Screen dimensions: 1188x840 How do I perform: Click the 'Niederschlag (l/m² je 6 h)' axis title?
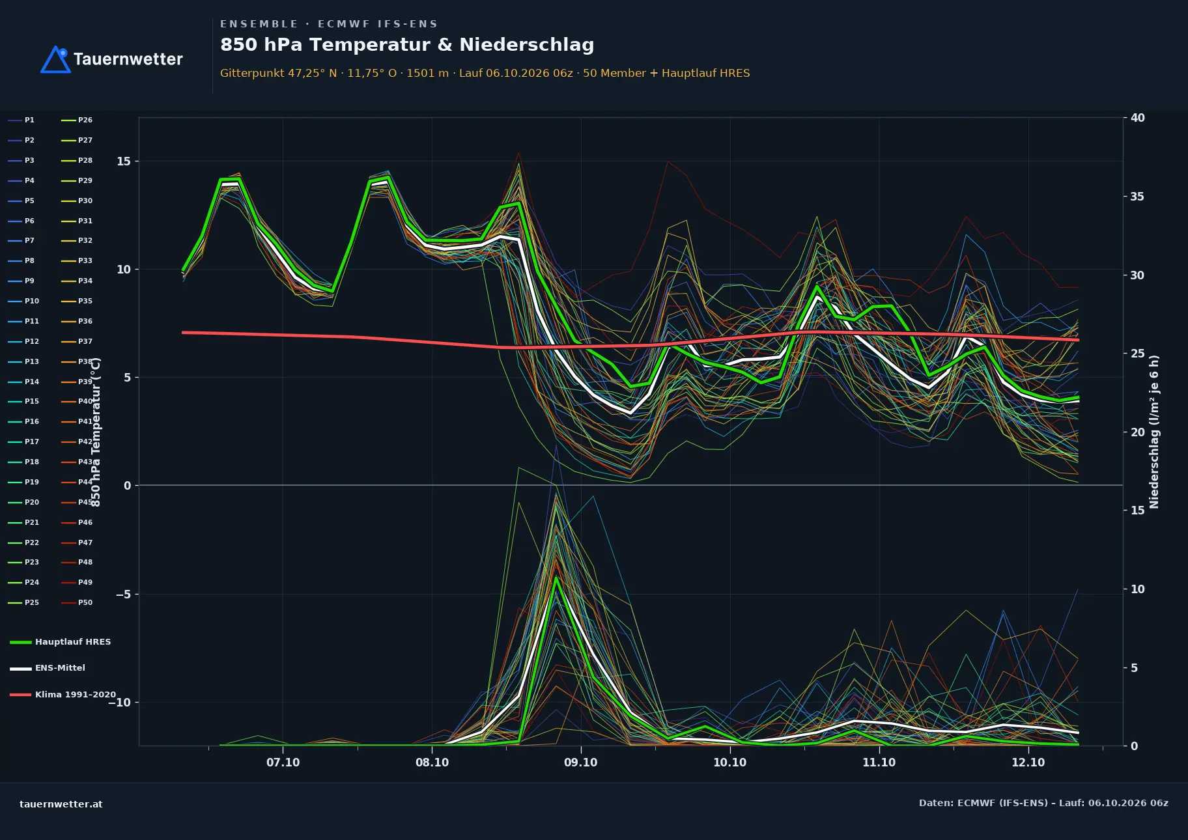click(x=1154, y=432)
